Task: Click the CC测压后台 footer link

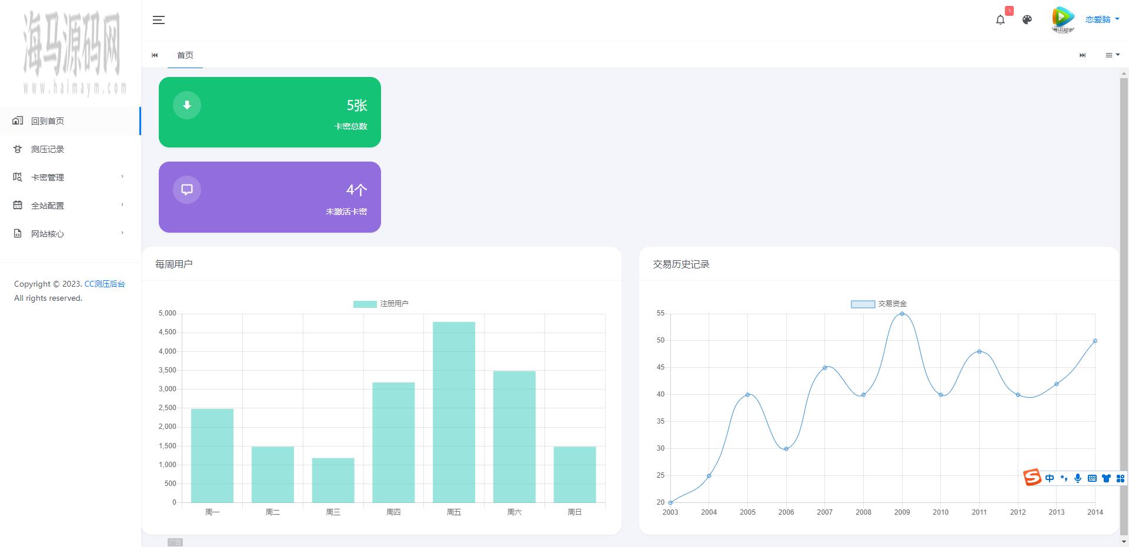Action: (x=105, y=284)
